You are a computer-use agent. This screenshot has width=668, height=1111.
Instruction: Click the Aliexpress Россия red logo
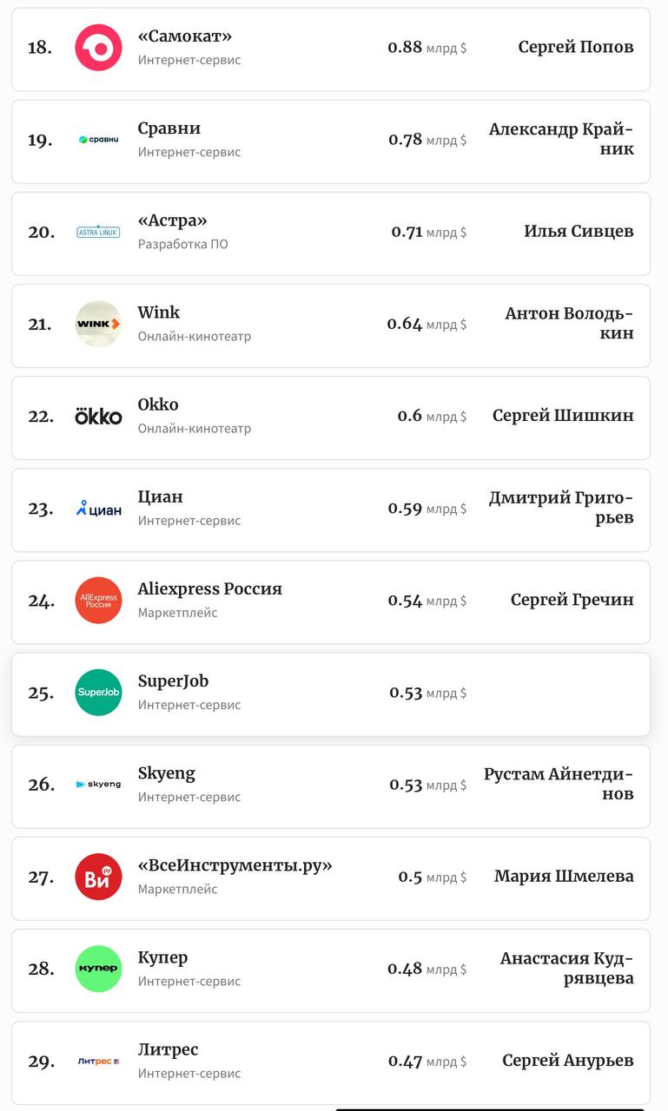98,601
